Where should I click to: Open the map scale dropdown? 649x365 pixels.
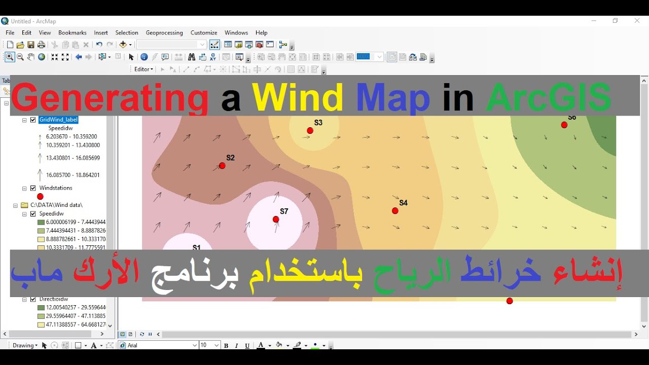coord(202,45)
